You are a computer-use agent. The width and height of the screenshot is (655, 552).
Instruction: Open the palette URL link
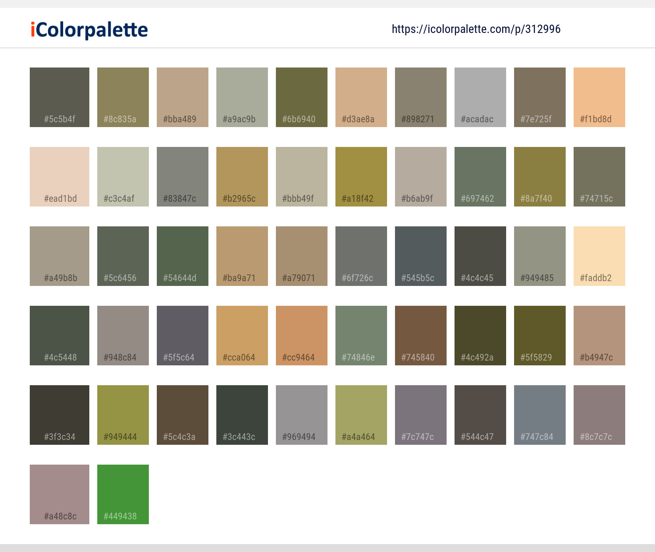(476, 29)
